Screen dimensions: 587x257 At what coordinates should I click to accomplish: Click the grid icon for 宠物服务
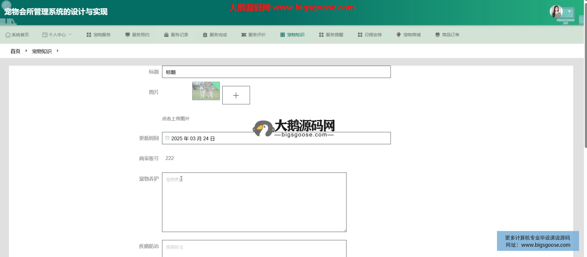[89, 35]
